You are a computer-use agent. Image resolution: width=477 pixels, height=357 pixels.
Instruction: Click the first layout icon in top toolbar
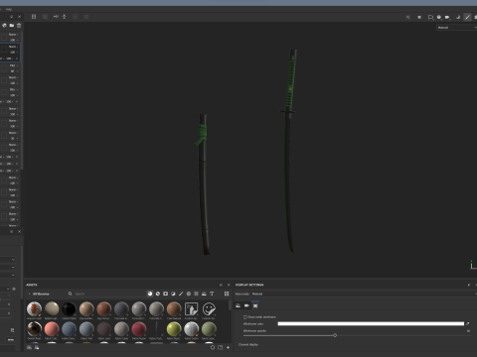coord(34,17)
